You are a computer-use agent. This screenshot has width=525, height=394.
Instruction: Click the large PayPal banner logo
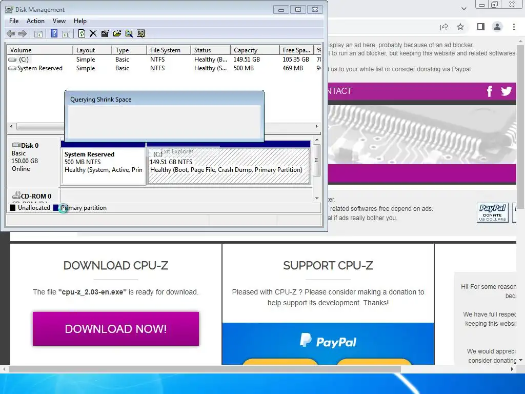click(328, 341)
